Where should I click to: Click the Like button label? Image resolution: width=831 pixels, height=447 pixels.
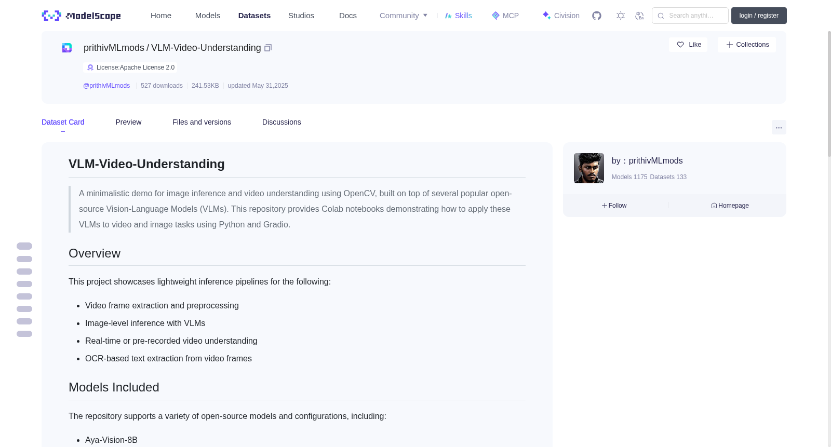pyautogui.click(x=695, y=45)
